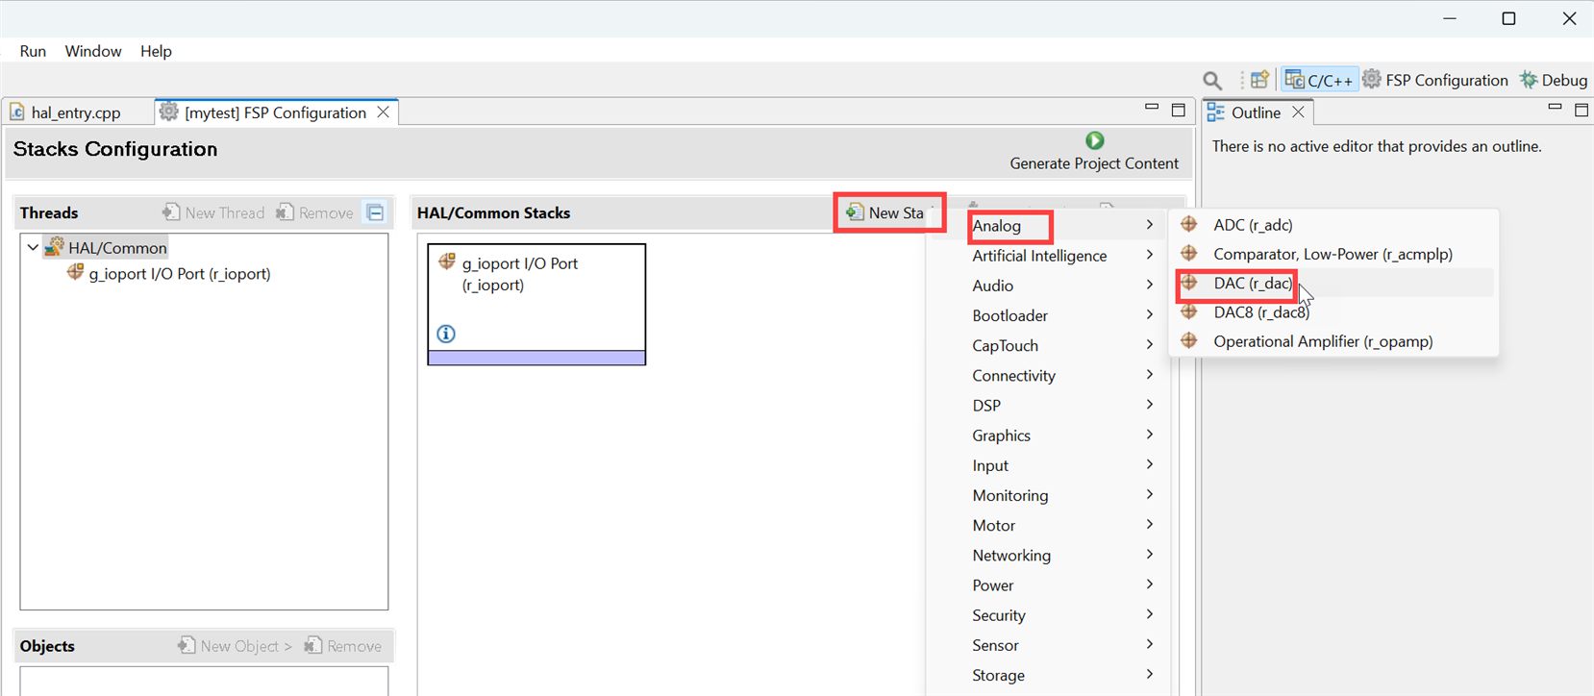Click the Operational Amplifier module icon

1189,340
